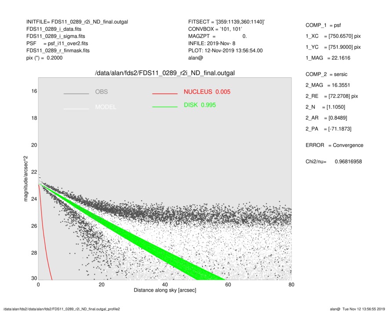Click the 2_N = [1.1050] value
Viewport: 389px width, 311px height.
coord(325,107)
